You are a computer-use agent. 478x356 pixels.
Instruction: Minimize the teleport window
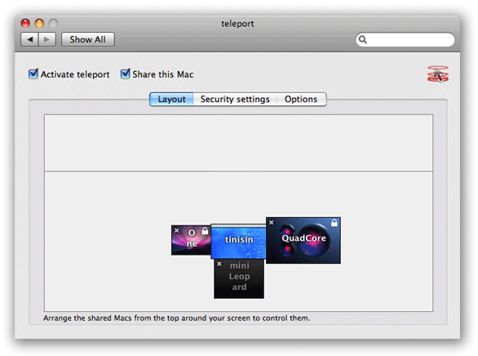[39, 23]
